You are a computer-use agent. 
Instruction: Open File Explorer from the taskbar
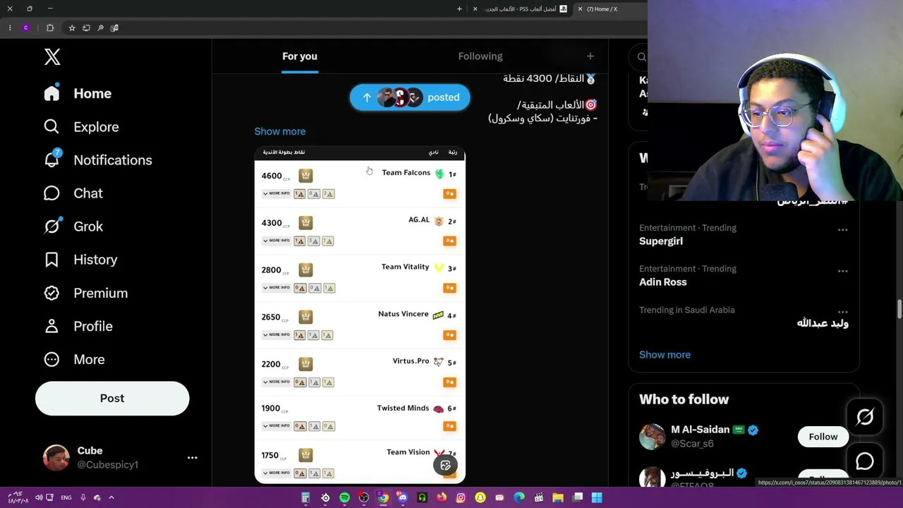557,498
